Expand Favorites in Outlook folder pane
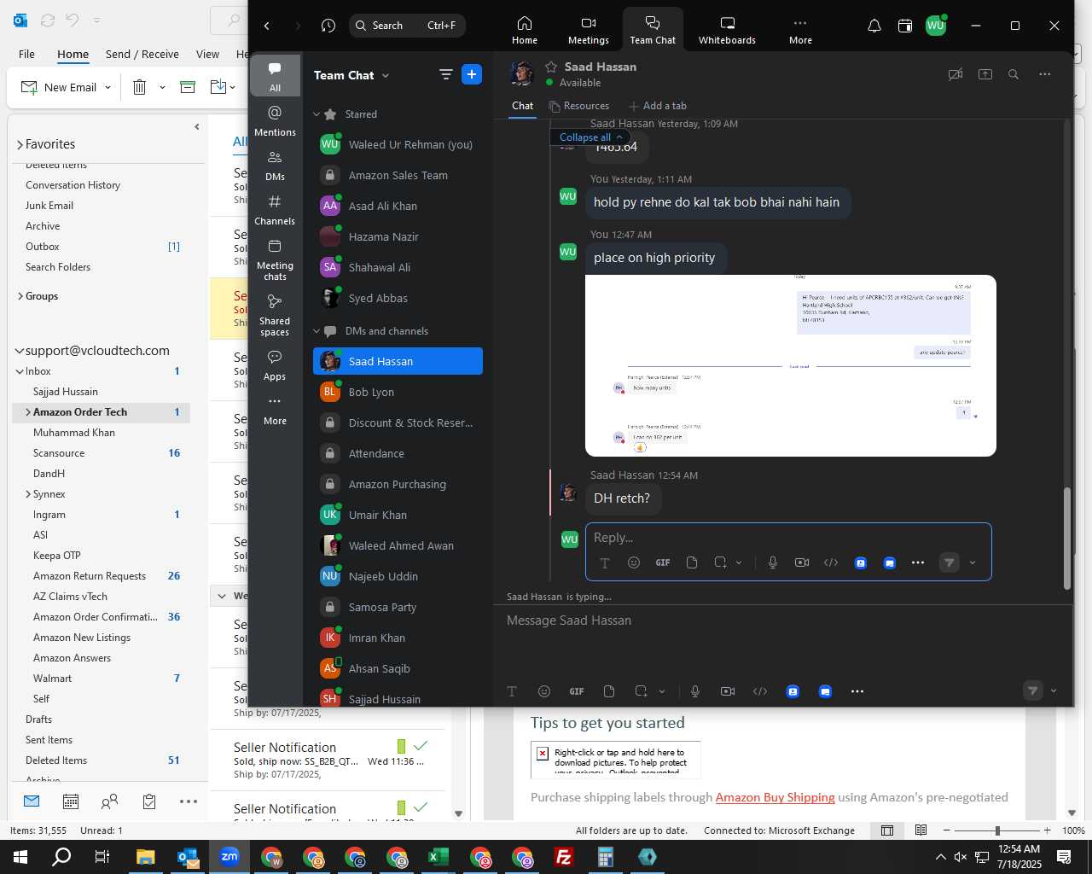Screen dimensions: 1092x874 [x=20, y=144]
